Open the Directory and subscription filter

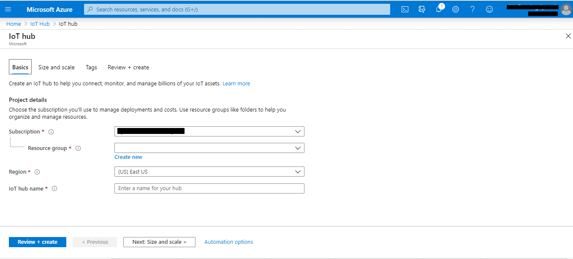coord(421,9)
